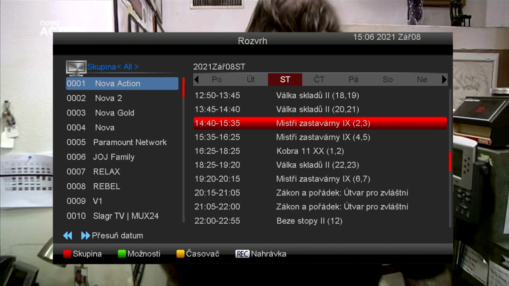Select channel 0009 V1
This screenshot has width=509, height=286.
tap(122, 201)
